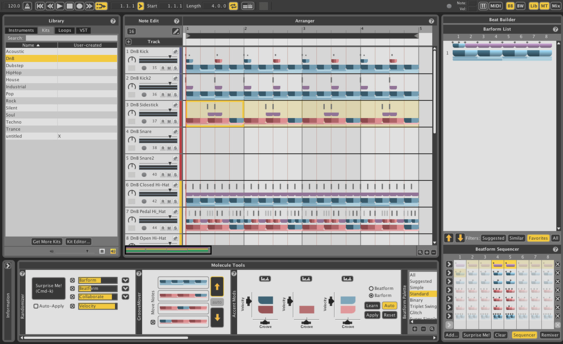Click the Get More Kits button

(46, 241)
